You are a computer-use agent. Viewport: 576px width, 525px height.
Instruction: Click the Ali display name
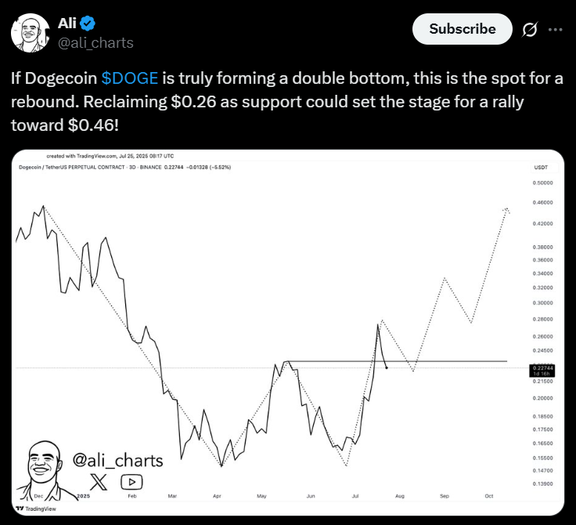tap(67, 24)
